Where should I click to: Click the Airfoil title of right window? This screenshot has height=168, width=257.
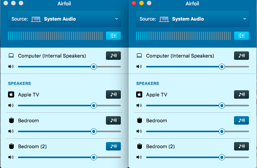pyautogui.click(x=192, y=3)
